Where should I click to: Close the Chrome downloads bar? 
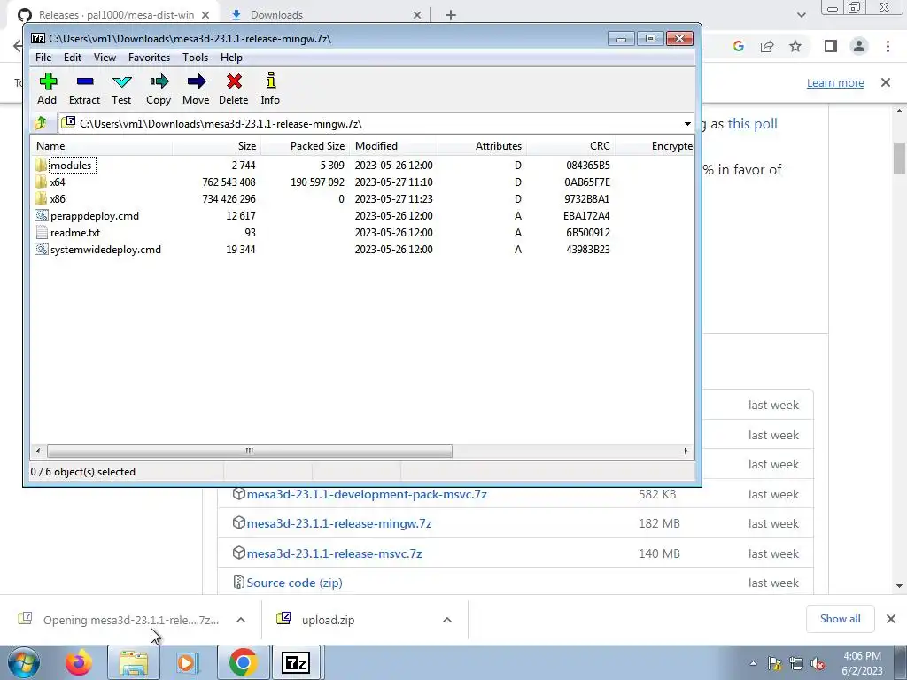tap(891, 619)
